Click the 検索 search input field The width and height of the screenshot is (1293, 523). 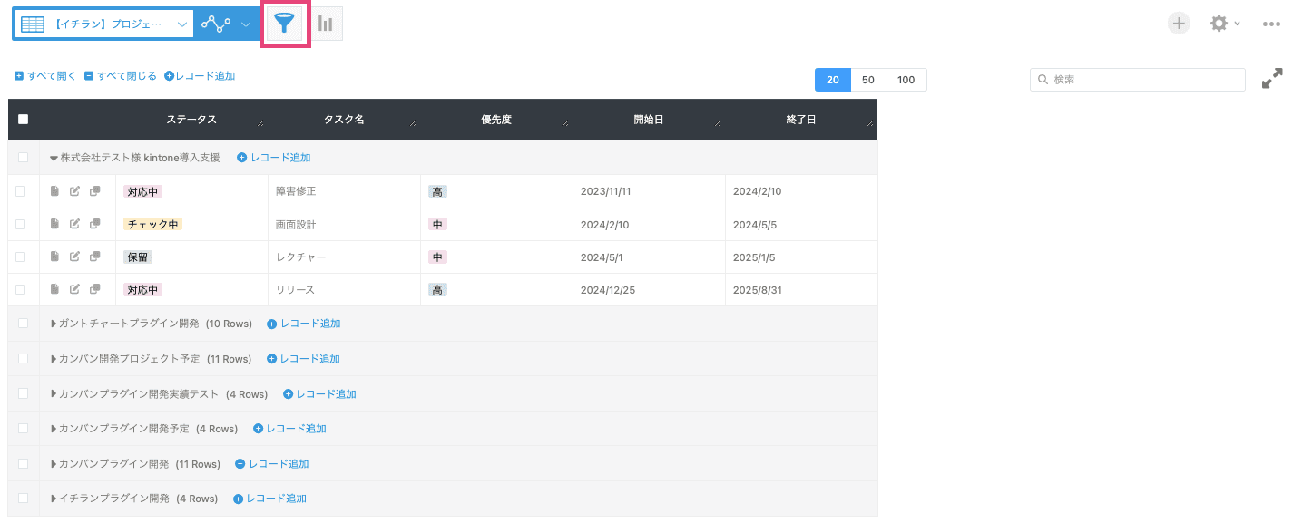click(x=1138, y=80)
